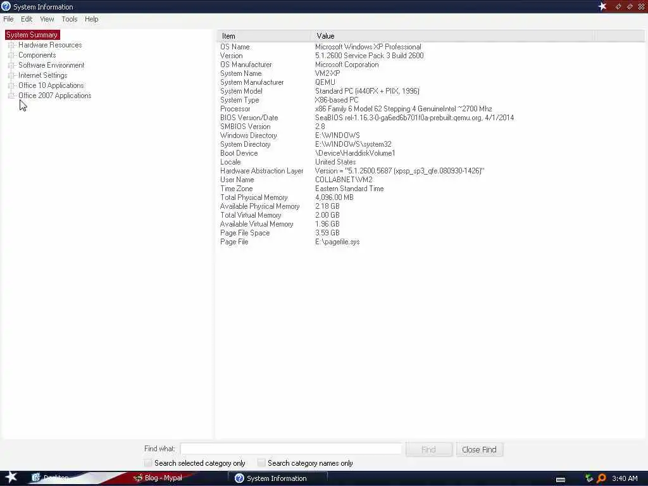Select System Summary tree node
The width and height of the screenshot is (648, 486).
(32, 35)
